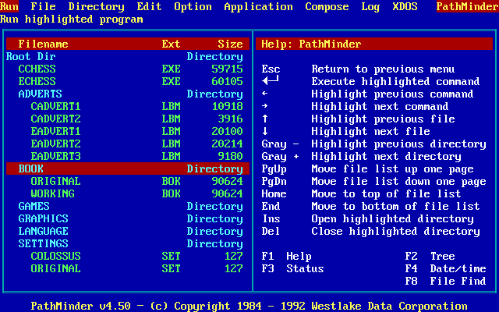Select the CCHESS executable file
The image size is (499, 312).
coord(37,69)
